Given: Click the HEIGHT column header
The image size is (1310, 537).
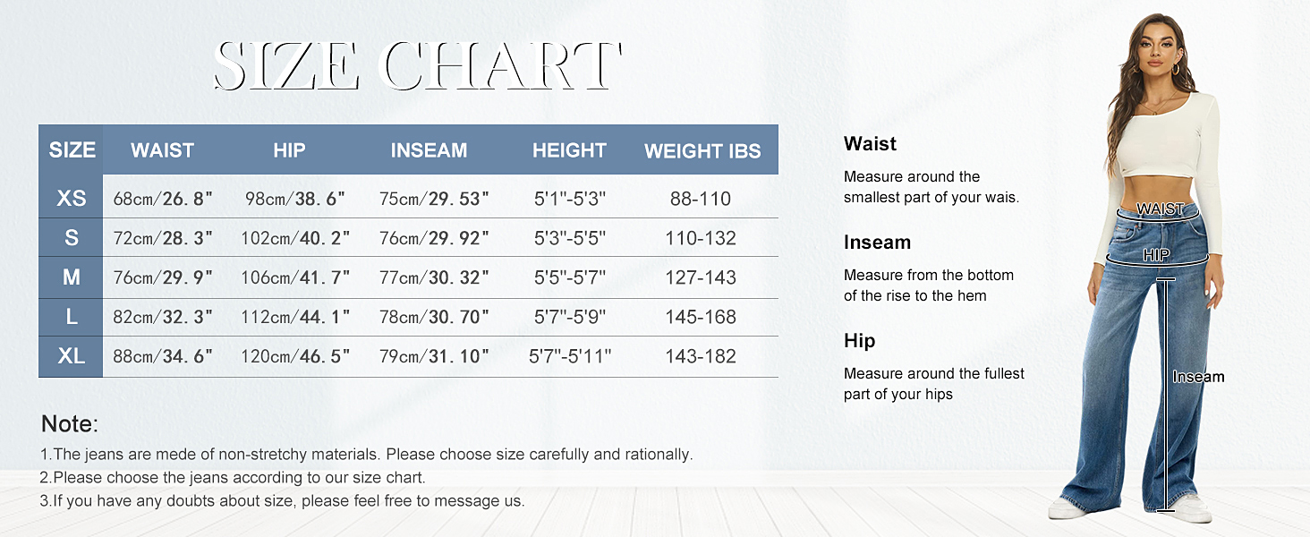Looking at the screenshot, I should [x=569, y=150].
